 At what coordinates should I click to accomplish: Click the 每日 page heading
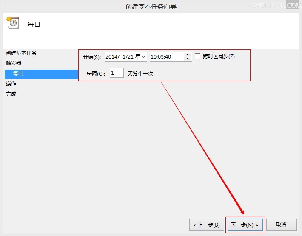pyautogui.click(x=34, y=25)
